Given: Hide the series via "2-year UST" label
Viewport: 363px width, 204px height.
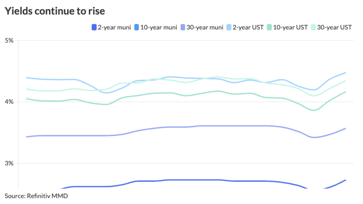Looking at the screenshot, I should pos(248,27).
